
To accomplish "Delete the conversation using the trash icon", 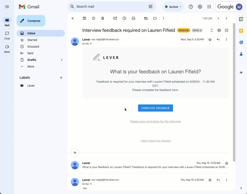I will tap(102, 18).
